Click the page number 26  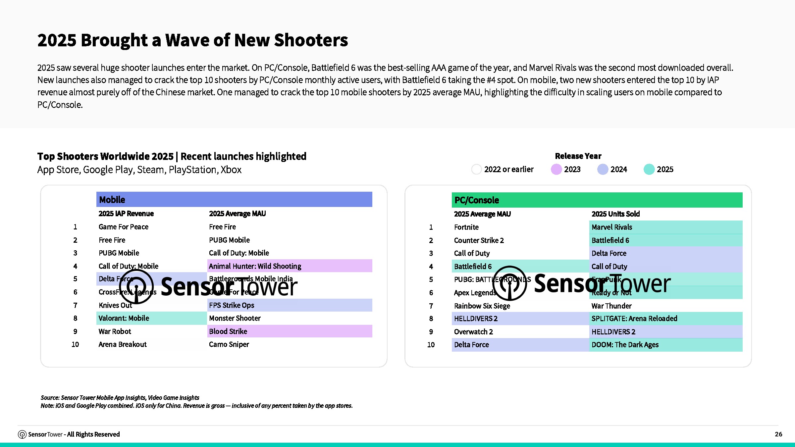tap(778, 434)
